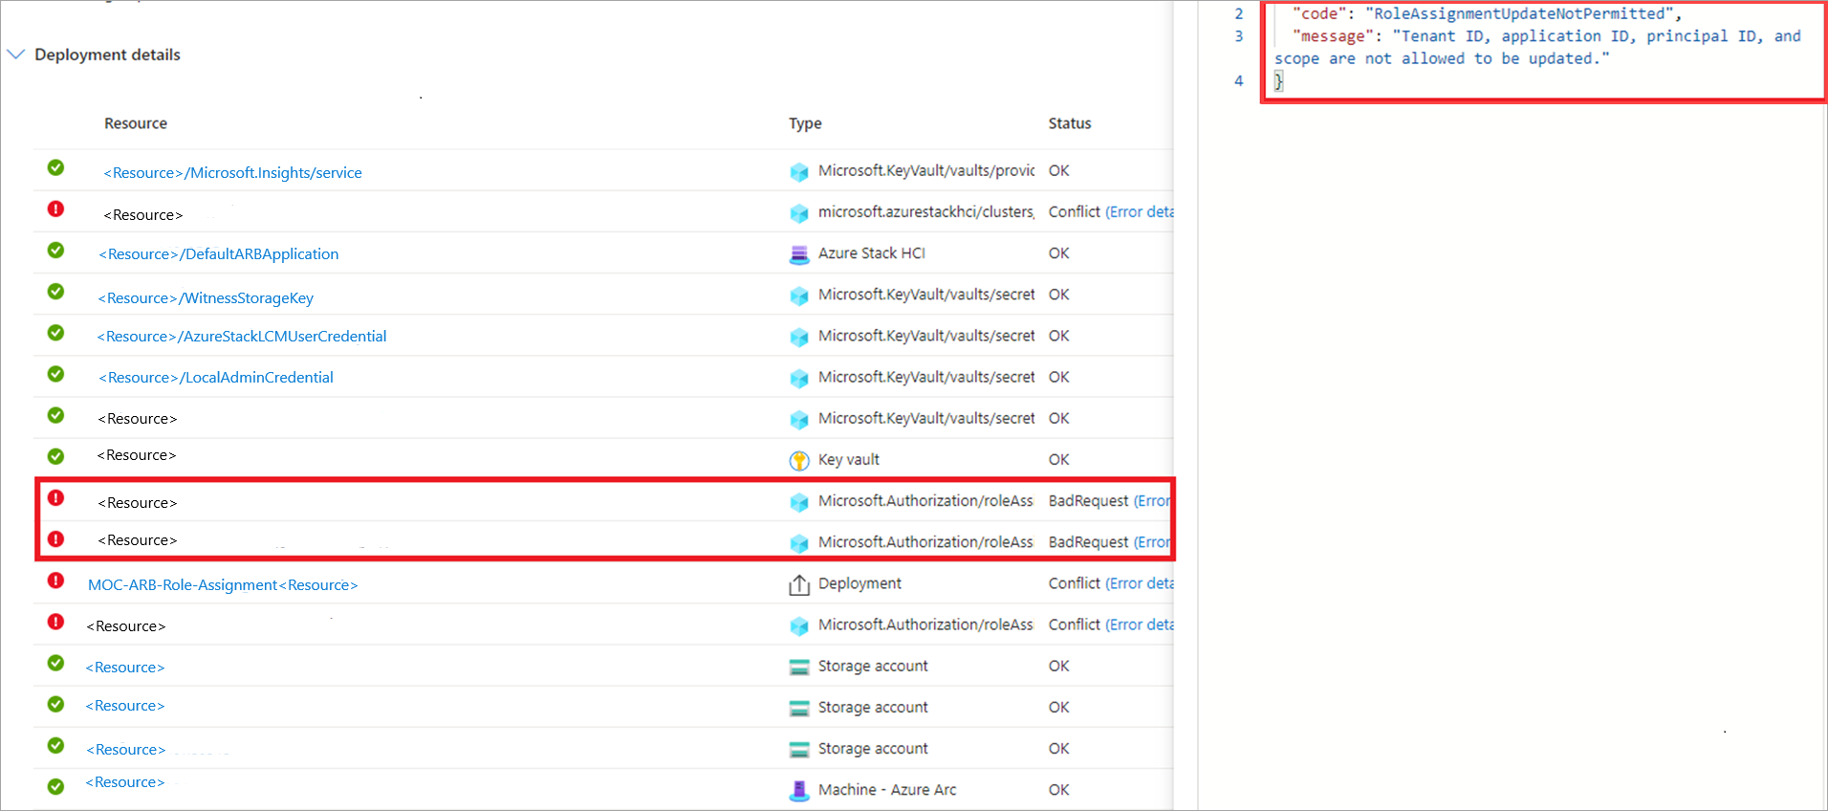Open the <Resource>/AzureStackLCMUserCredential link
Image resolution: width=1828 pixels, height=811 pixels.
(x=242, y=337)
